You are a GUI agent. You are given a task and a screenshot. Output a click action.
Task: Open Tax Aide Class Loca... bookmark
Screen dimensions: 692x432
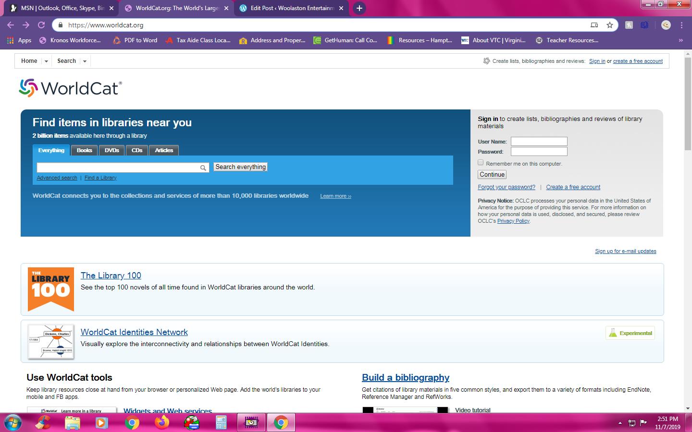pos(198,40)
